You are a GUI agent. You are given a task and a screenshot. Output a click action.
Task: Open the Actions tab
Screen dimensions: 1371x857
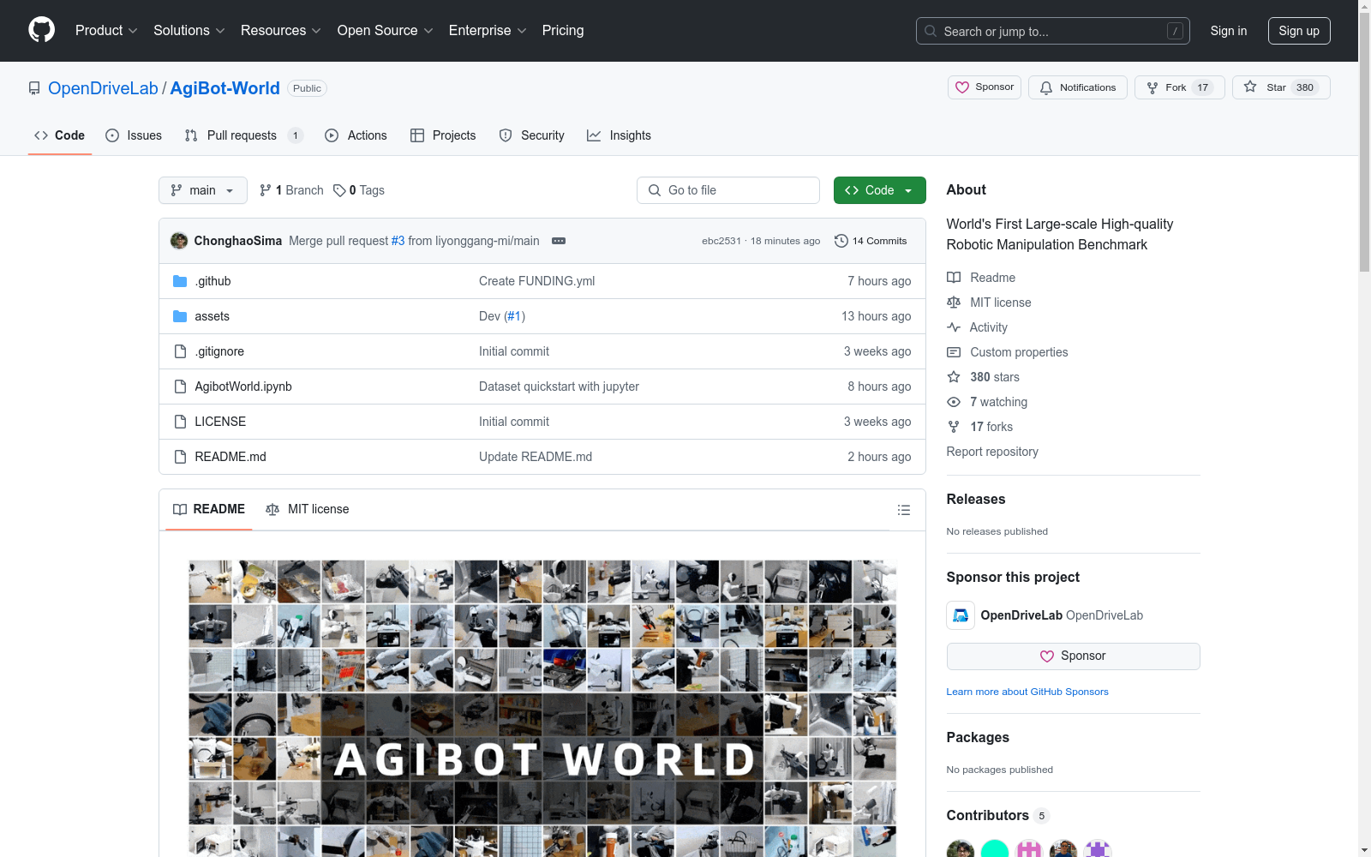356,135
